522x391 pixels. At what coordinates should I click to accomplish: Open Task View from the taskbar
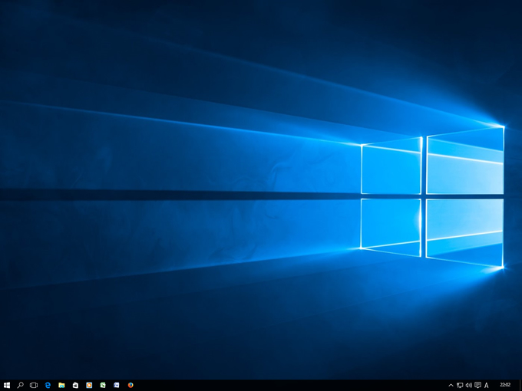click(x=34, y=385)
